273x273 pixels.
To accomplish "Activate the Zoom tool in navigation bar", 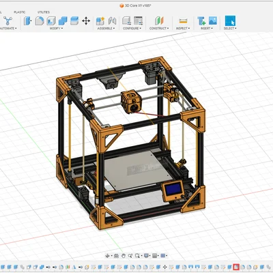I will pyautogui.click(x=130, y=256).
